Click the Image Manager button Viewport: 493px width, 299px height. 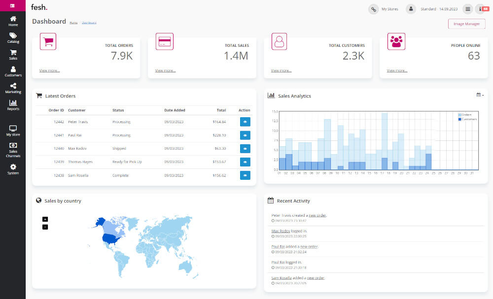tap(466, 24)
